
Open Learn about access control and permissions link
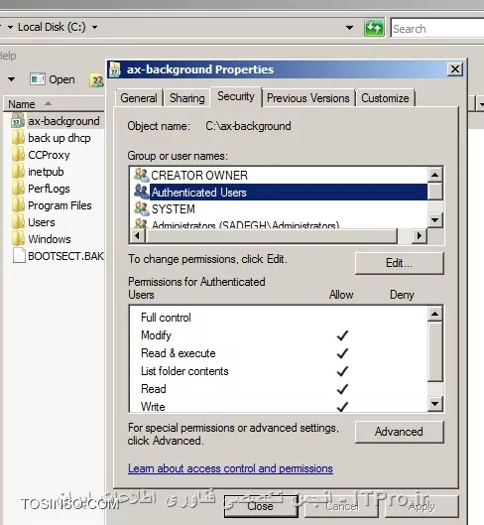coord(230,468)
